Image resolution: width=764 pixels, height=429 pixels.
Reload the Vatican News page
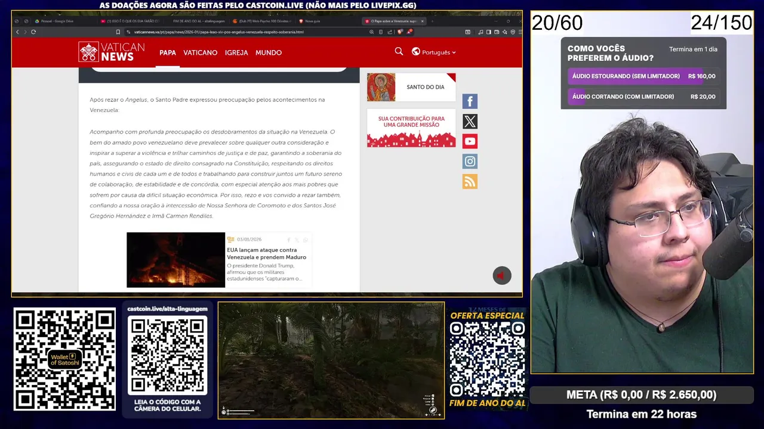[x=33, y=32]
